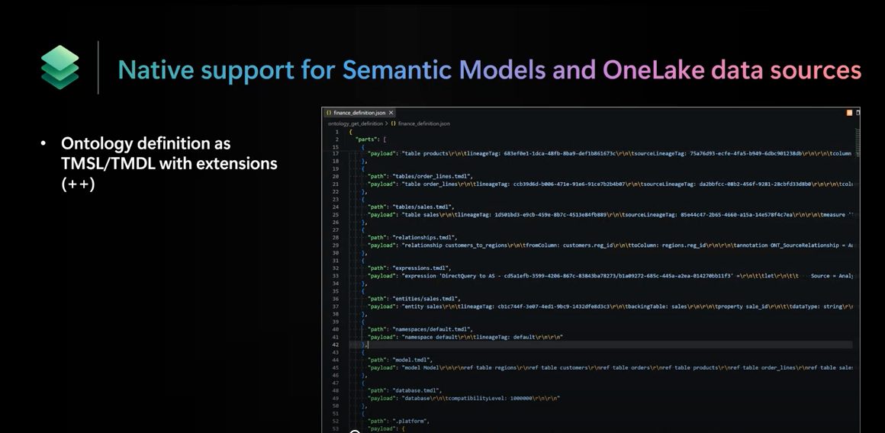Click the path "expressions.tmdl" line
The image size is (885, 433).
click(x=409, y=268)
